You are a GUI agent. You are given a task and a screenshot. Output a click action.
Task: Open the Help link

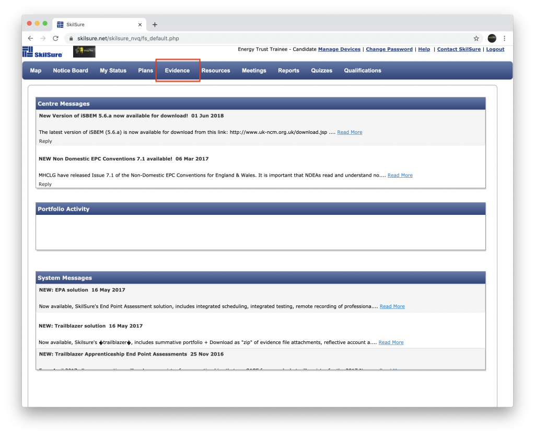tap(424, 49)
